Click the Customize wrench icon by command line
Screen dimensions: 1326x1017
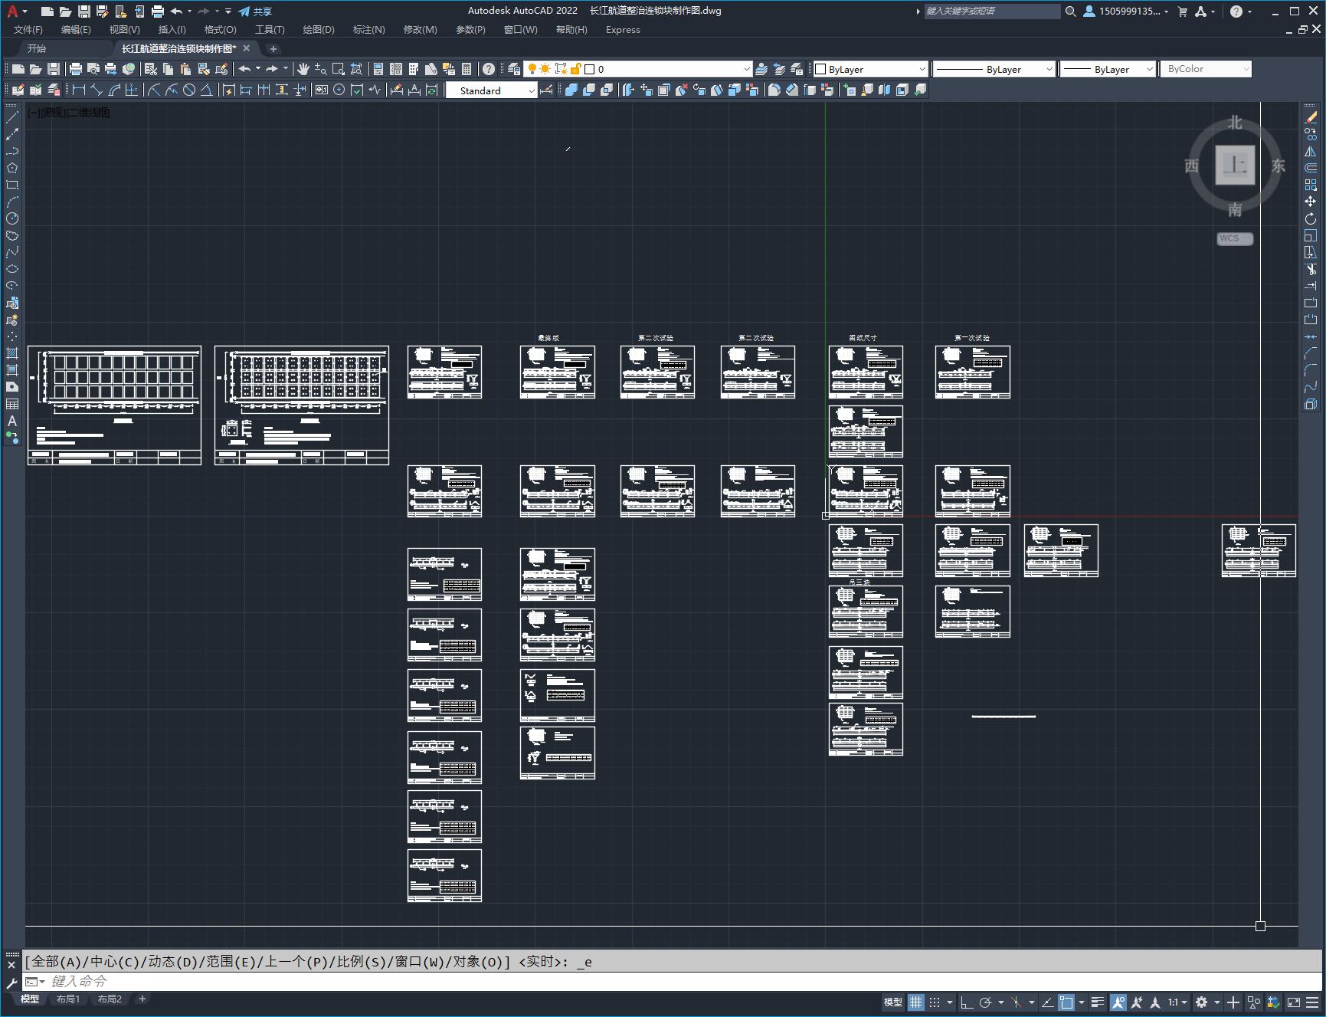12,983
